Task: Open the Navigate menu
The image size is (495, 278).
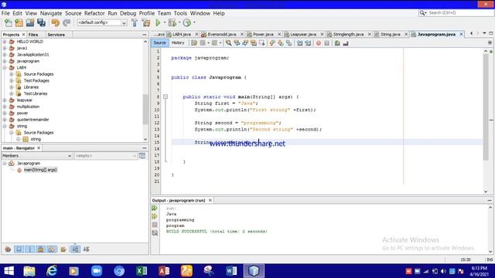Action: [51, 13]
